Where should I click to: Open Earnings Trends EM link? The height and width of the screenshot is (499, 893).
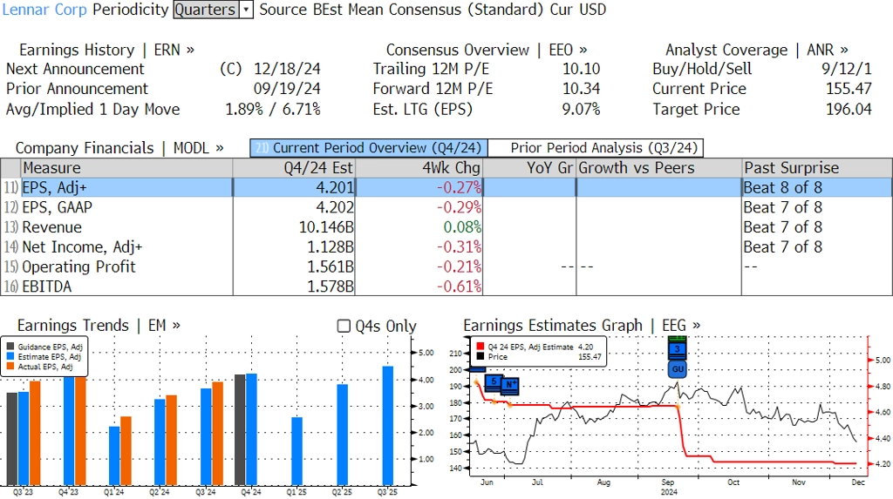99,326
